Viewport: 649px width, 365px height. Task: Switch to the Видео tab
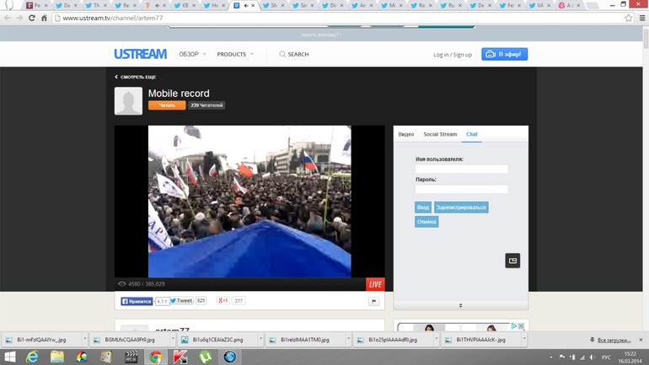click(x=405, y=134)
